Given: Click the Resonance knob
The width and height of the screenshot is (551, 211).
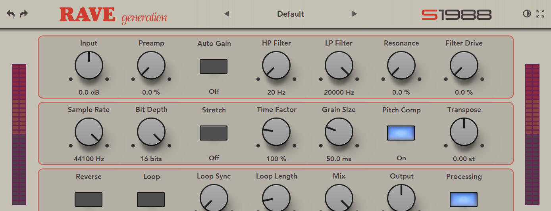Looking at the screenshot, I should [x=401, y=65].
